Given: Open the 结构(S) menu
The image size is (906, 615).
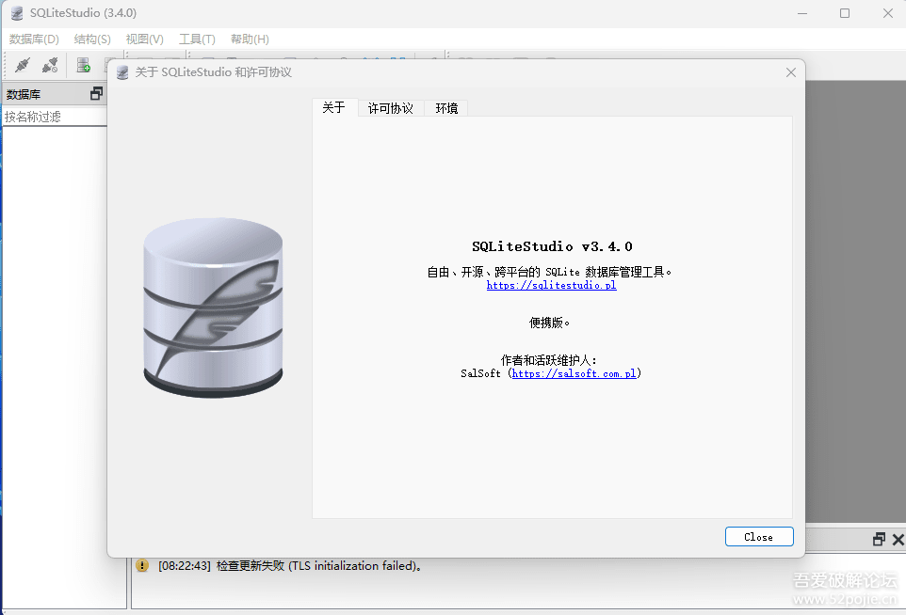Looking at the screenshot, I should pos(92,39).
